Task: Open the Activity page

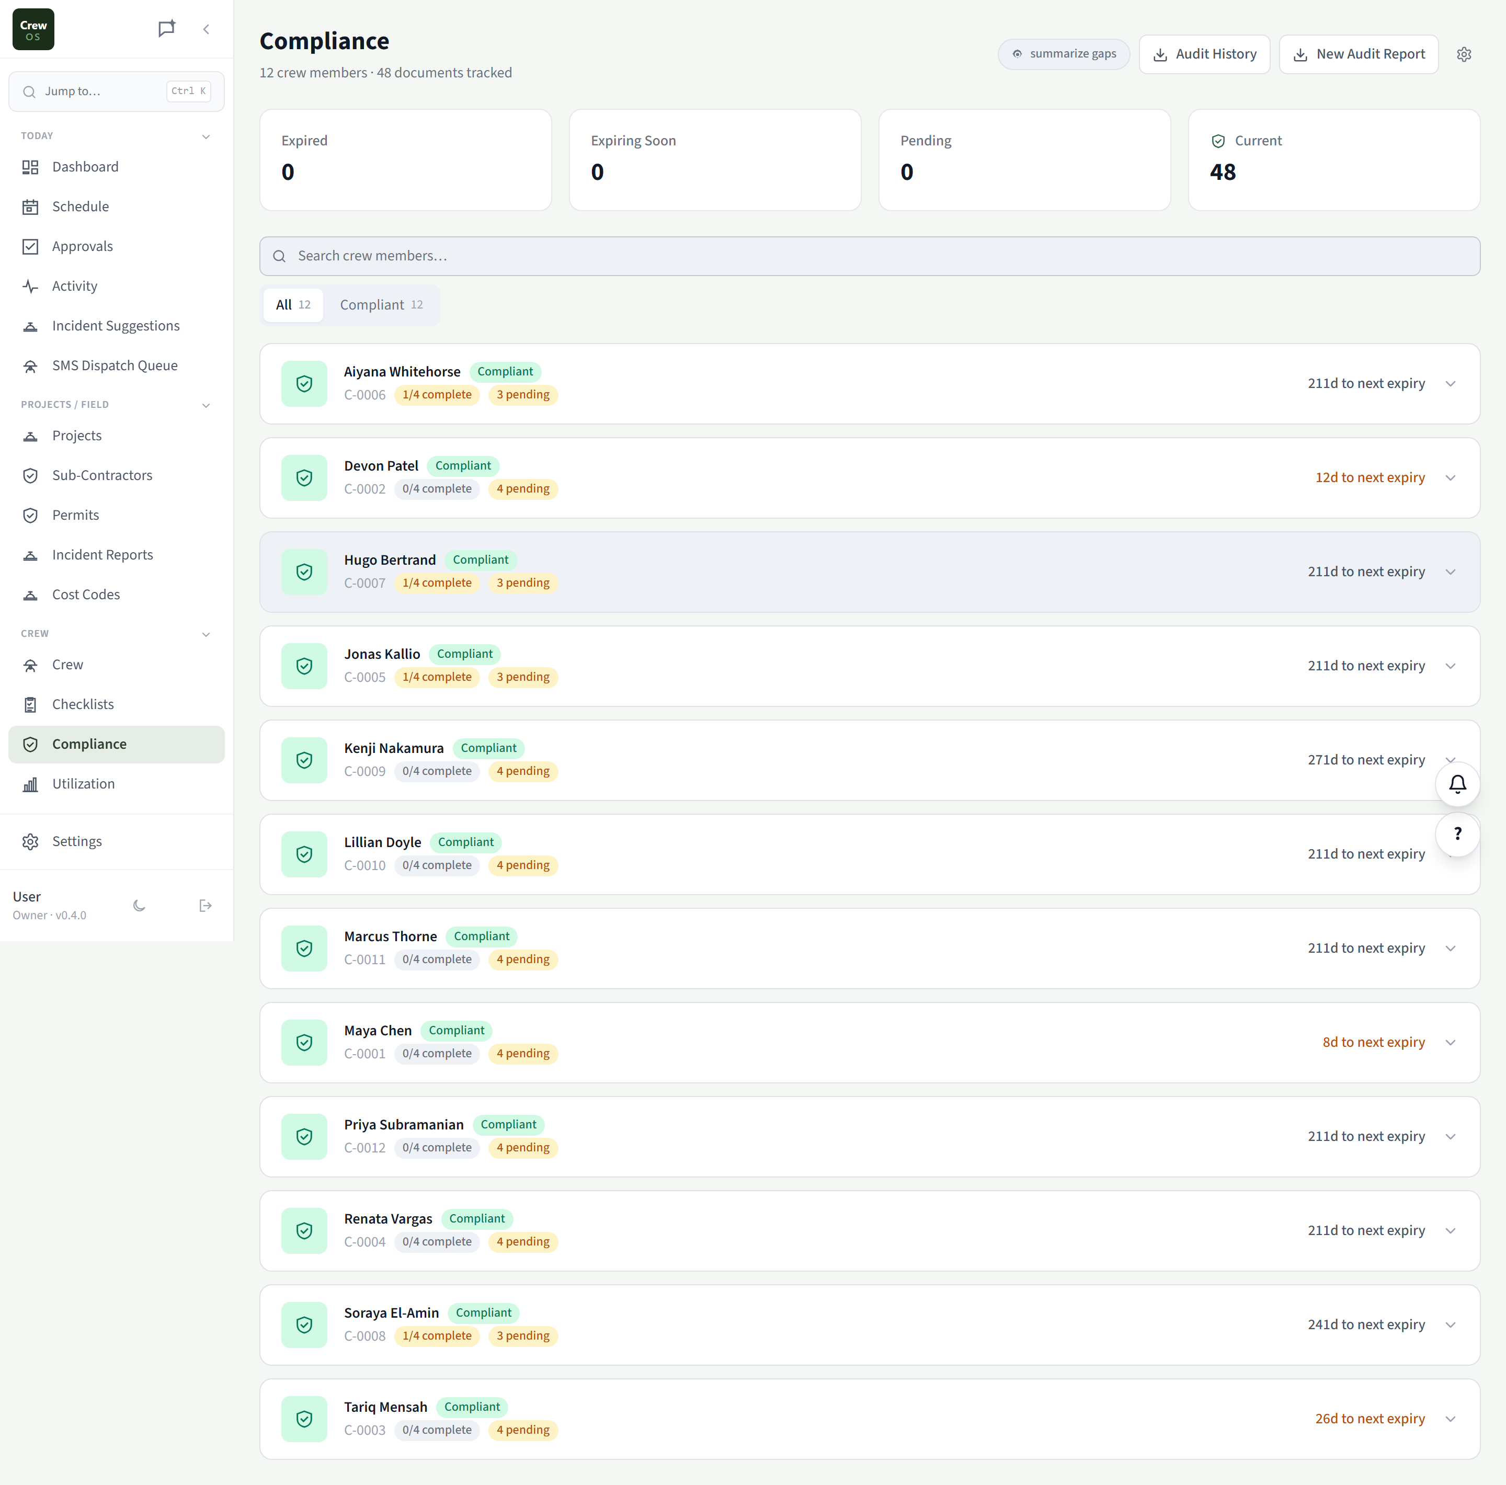Action: point(116,286)
